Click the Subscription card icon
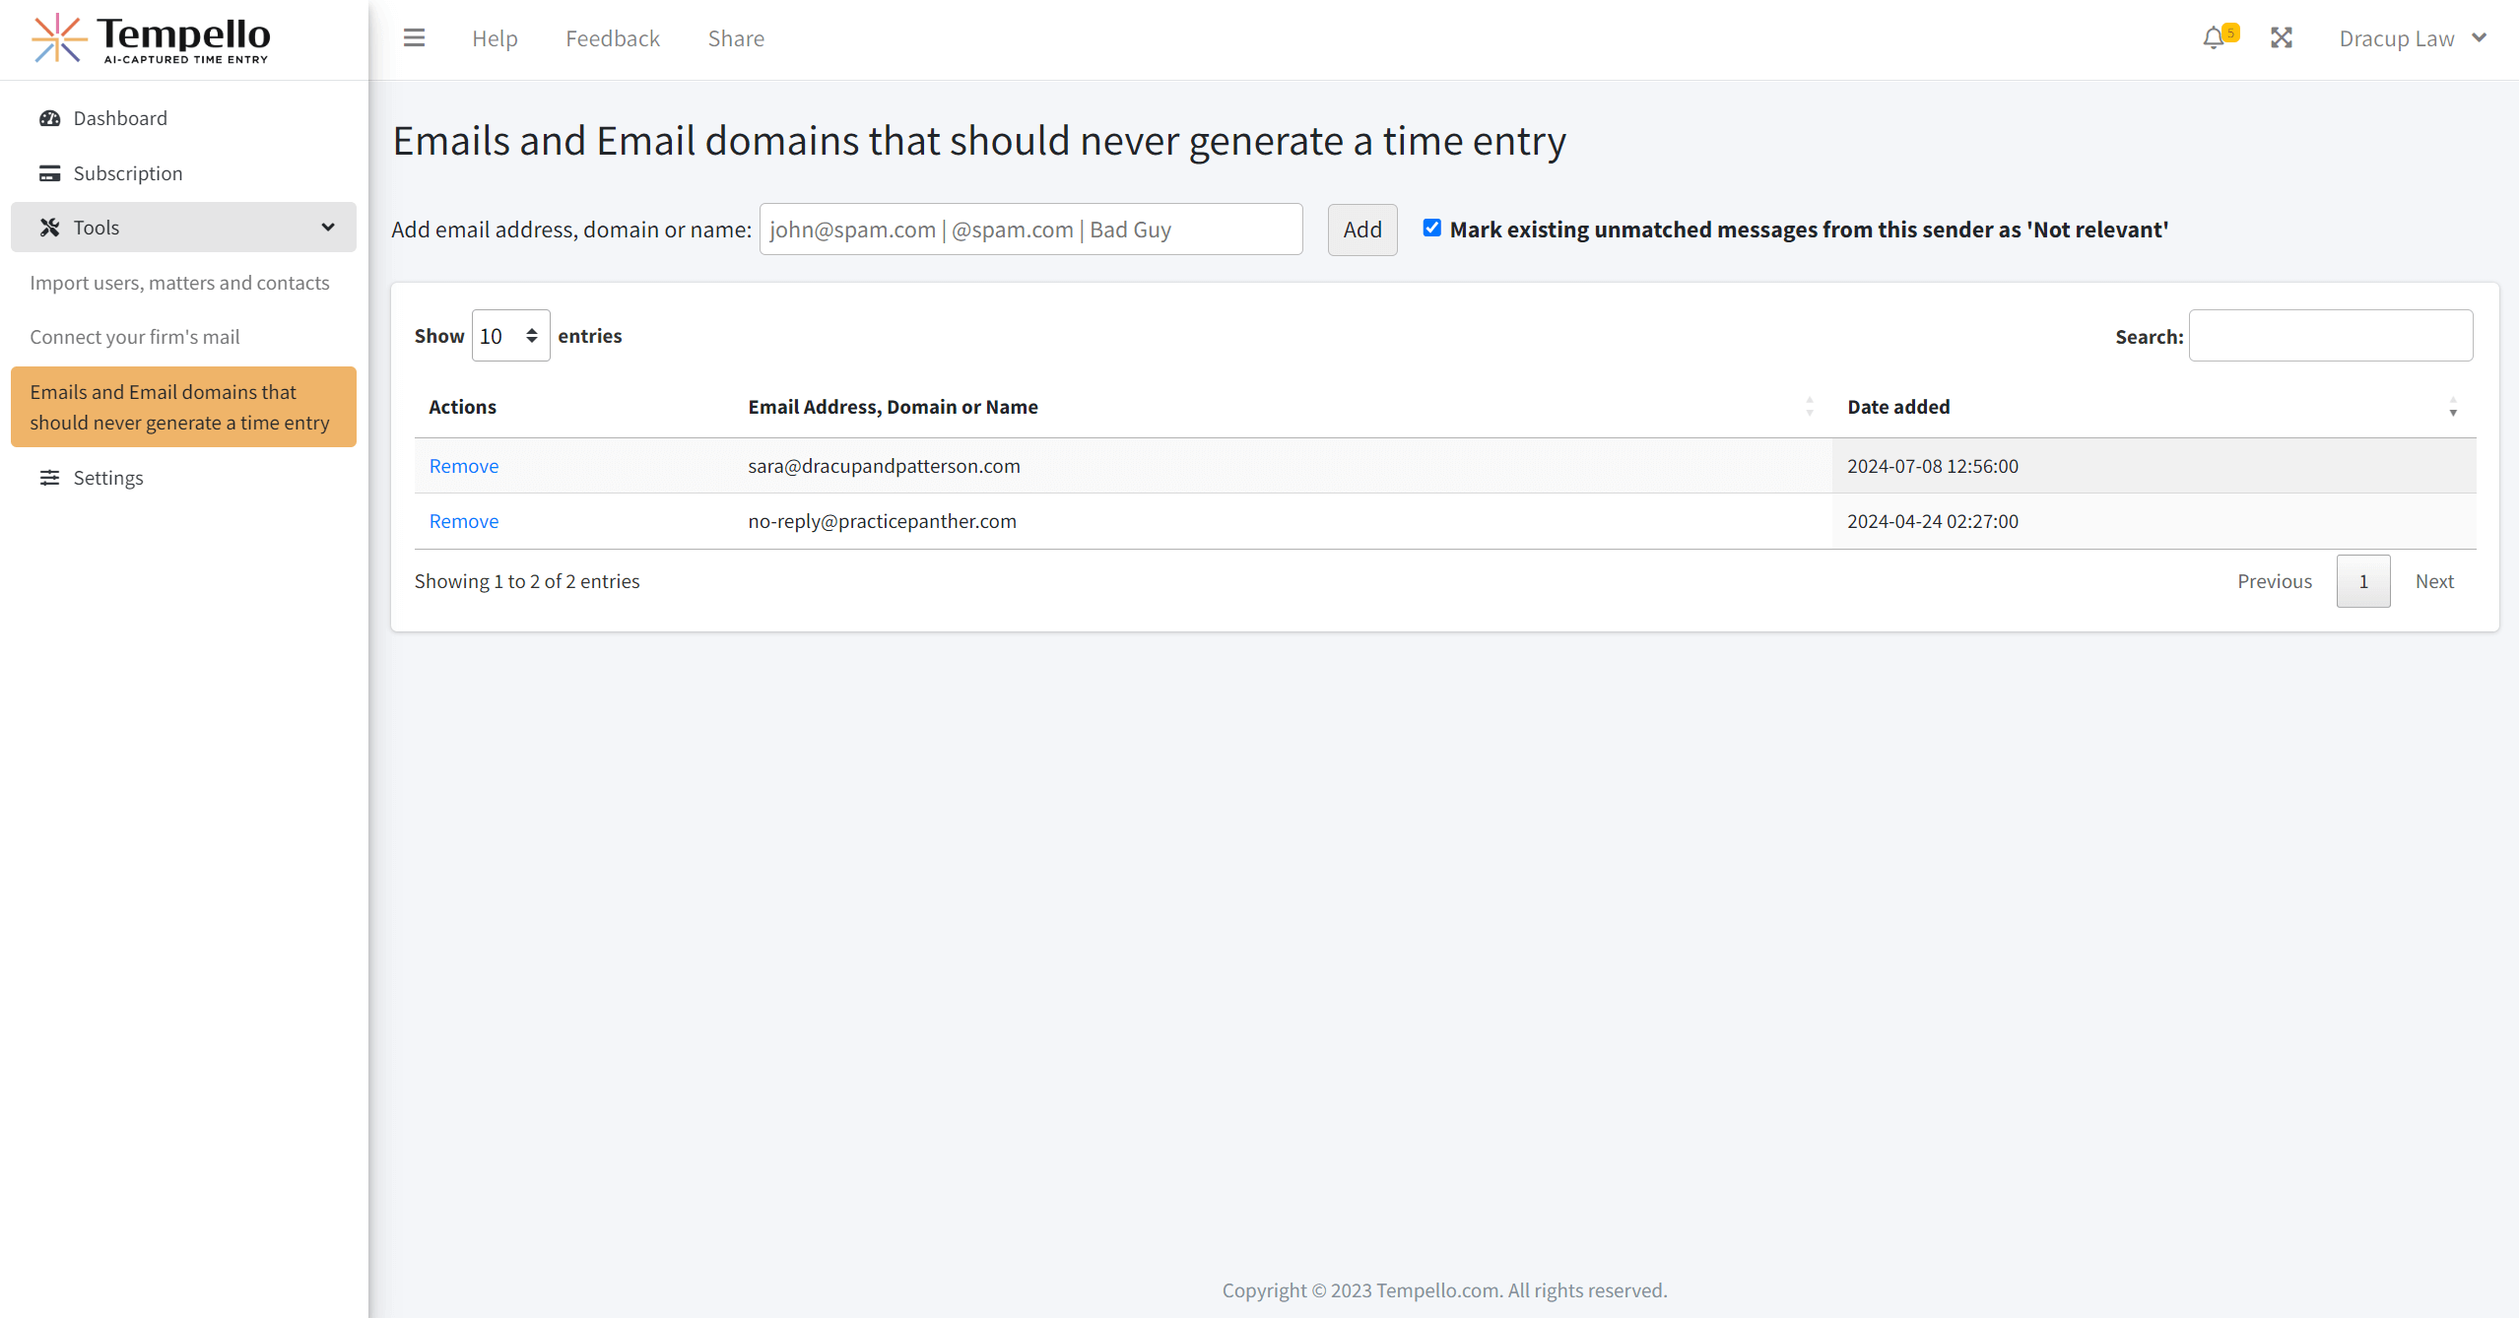The width and height of the screenshot is (2519, 1318). [x=49, y=173]
